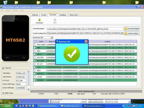
Task: Click QtCore4.dll in the Explorer window below
Action: tap(55, 102)
